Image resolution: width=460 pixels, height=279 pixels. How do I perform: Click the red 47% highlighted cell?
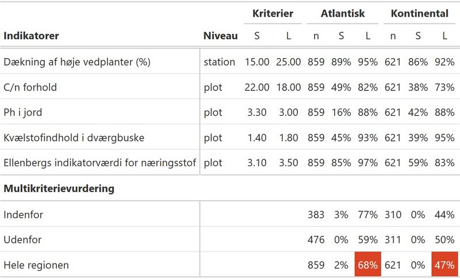pyautogui.click(x=444, y=264)
